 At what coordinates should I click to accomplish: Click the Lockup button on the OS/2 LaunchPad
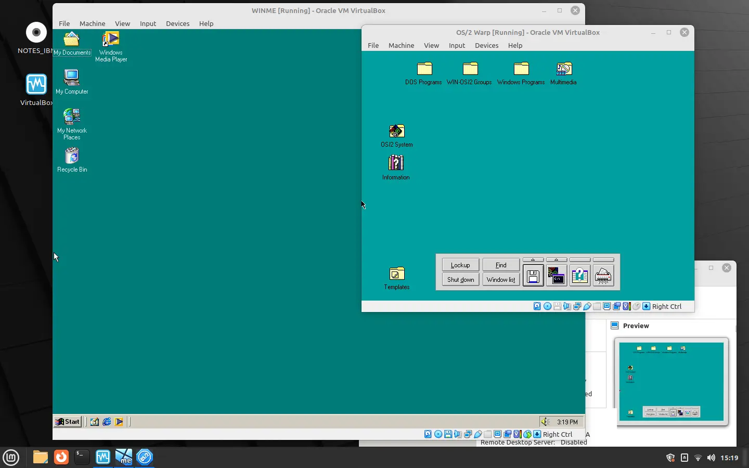[460, 265]
